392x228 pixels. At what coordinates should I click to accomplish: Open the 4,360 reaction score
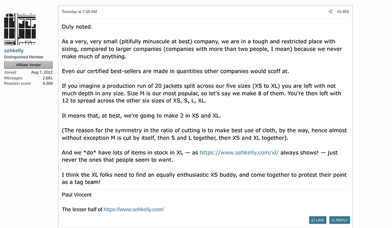point(48,84)
